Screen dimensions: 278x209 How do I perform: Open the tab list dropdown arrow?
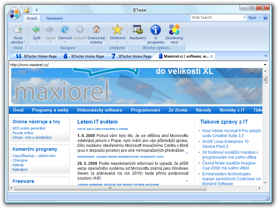(x=266, y=56)
